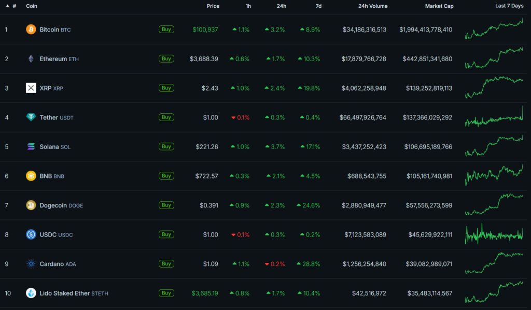531x310 pixels.
Task: Click the Bitcoin orange logo icon
Action: [31, 29]
